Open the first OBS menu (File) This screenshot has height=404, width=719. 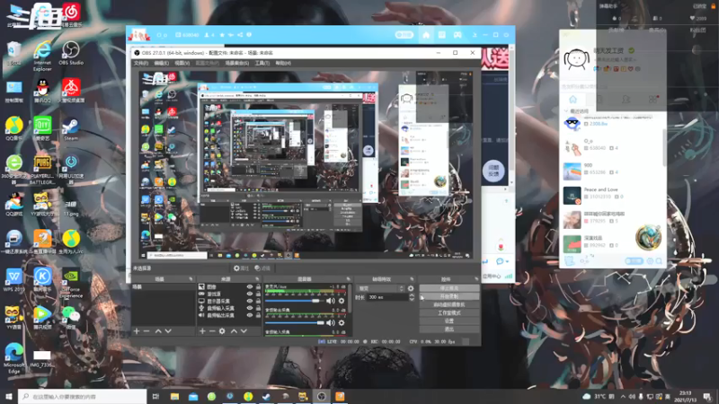pyautogui.click(x=141, y=63)
